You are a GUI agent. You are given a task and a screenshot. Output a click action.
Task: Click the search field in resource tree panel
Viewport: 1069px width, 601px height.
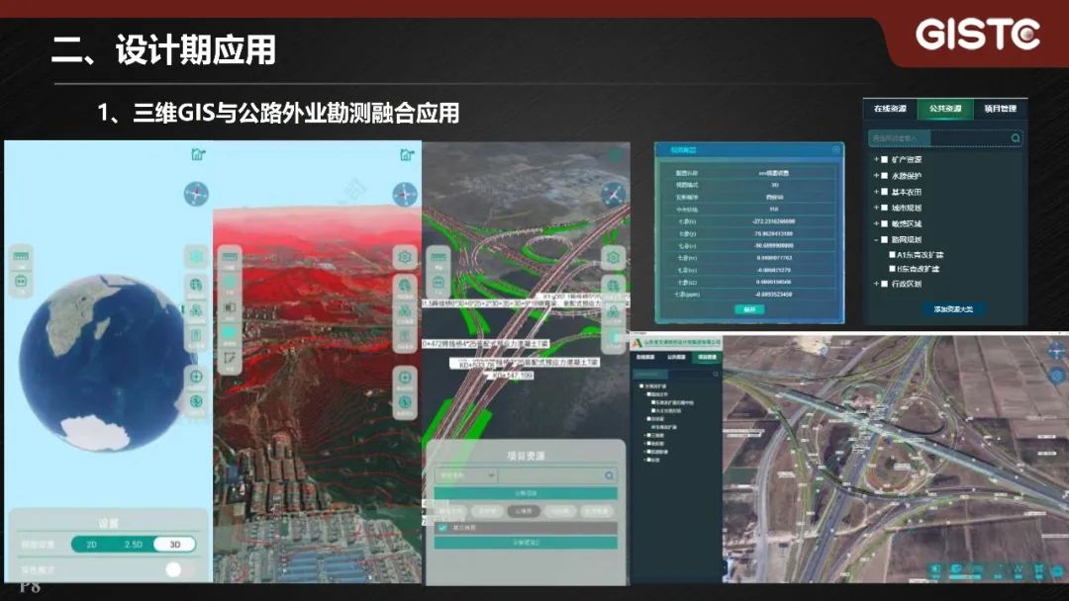click(945, 138)
